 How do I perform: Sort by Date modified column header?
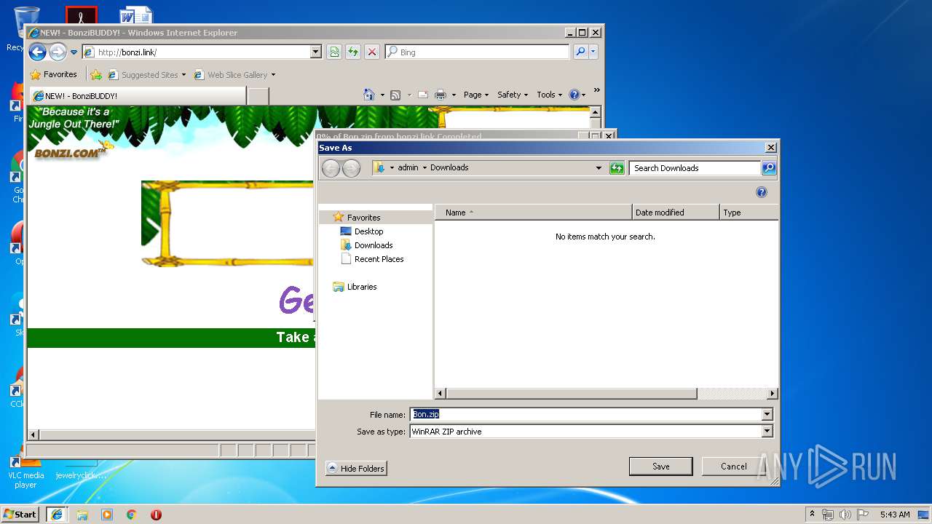point(676,213)
